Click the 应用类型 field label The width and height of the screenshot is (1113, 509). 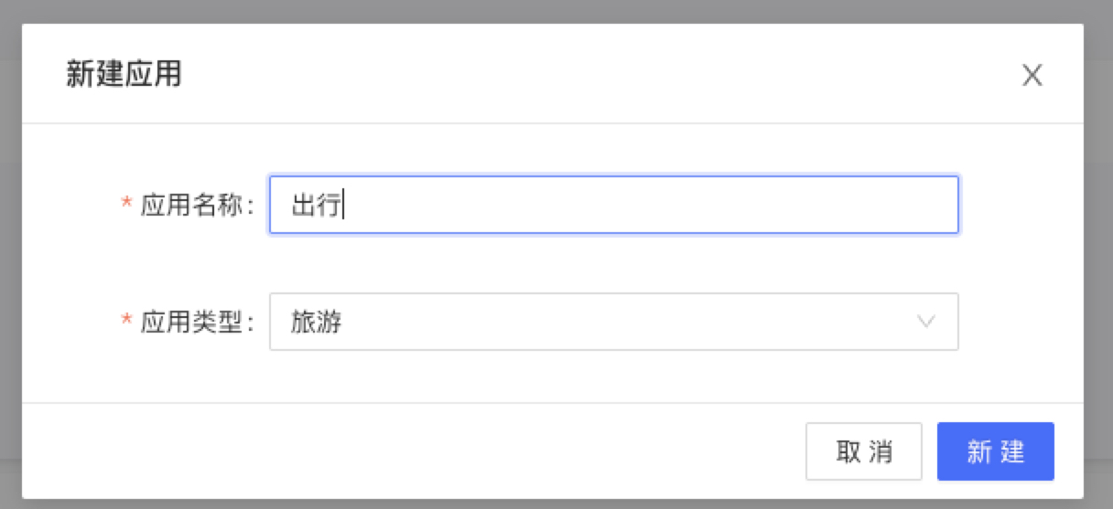195,322
